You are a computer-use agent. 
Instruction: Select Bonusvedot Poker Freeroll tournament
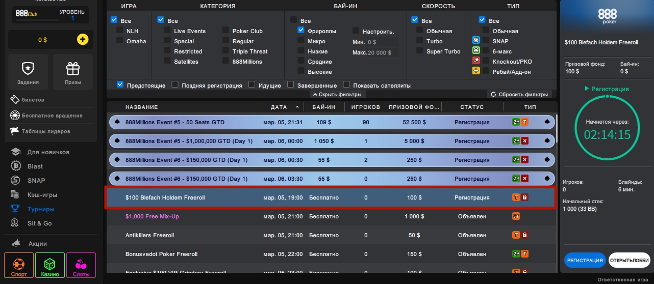tap(331, 254)
